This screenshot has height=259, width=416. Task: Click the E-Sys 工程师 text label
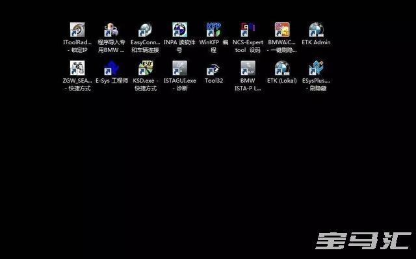pyautogui.click(x=112, y=81)
